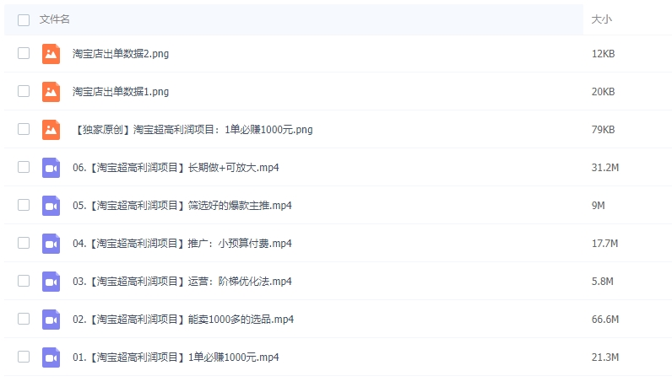Click video icon for 02. 能卖1000多的选品.mp4
Viewport: 672px width, 387px height.
[51, 320]
